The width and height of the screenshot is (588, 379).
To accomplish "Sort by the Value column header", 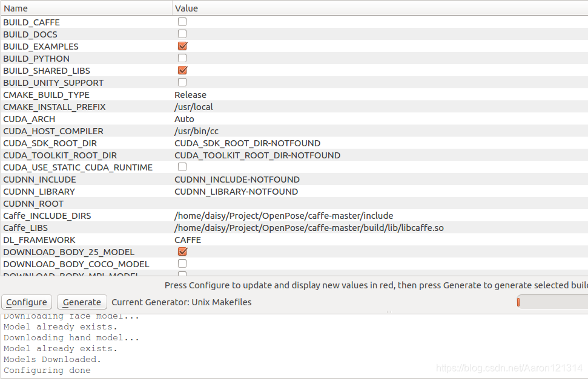I will point(380,8).
